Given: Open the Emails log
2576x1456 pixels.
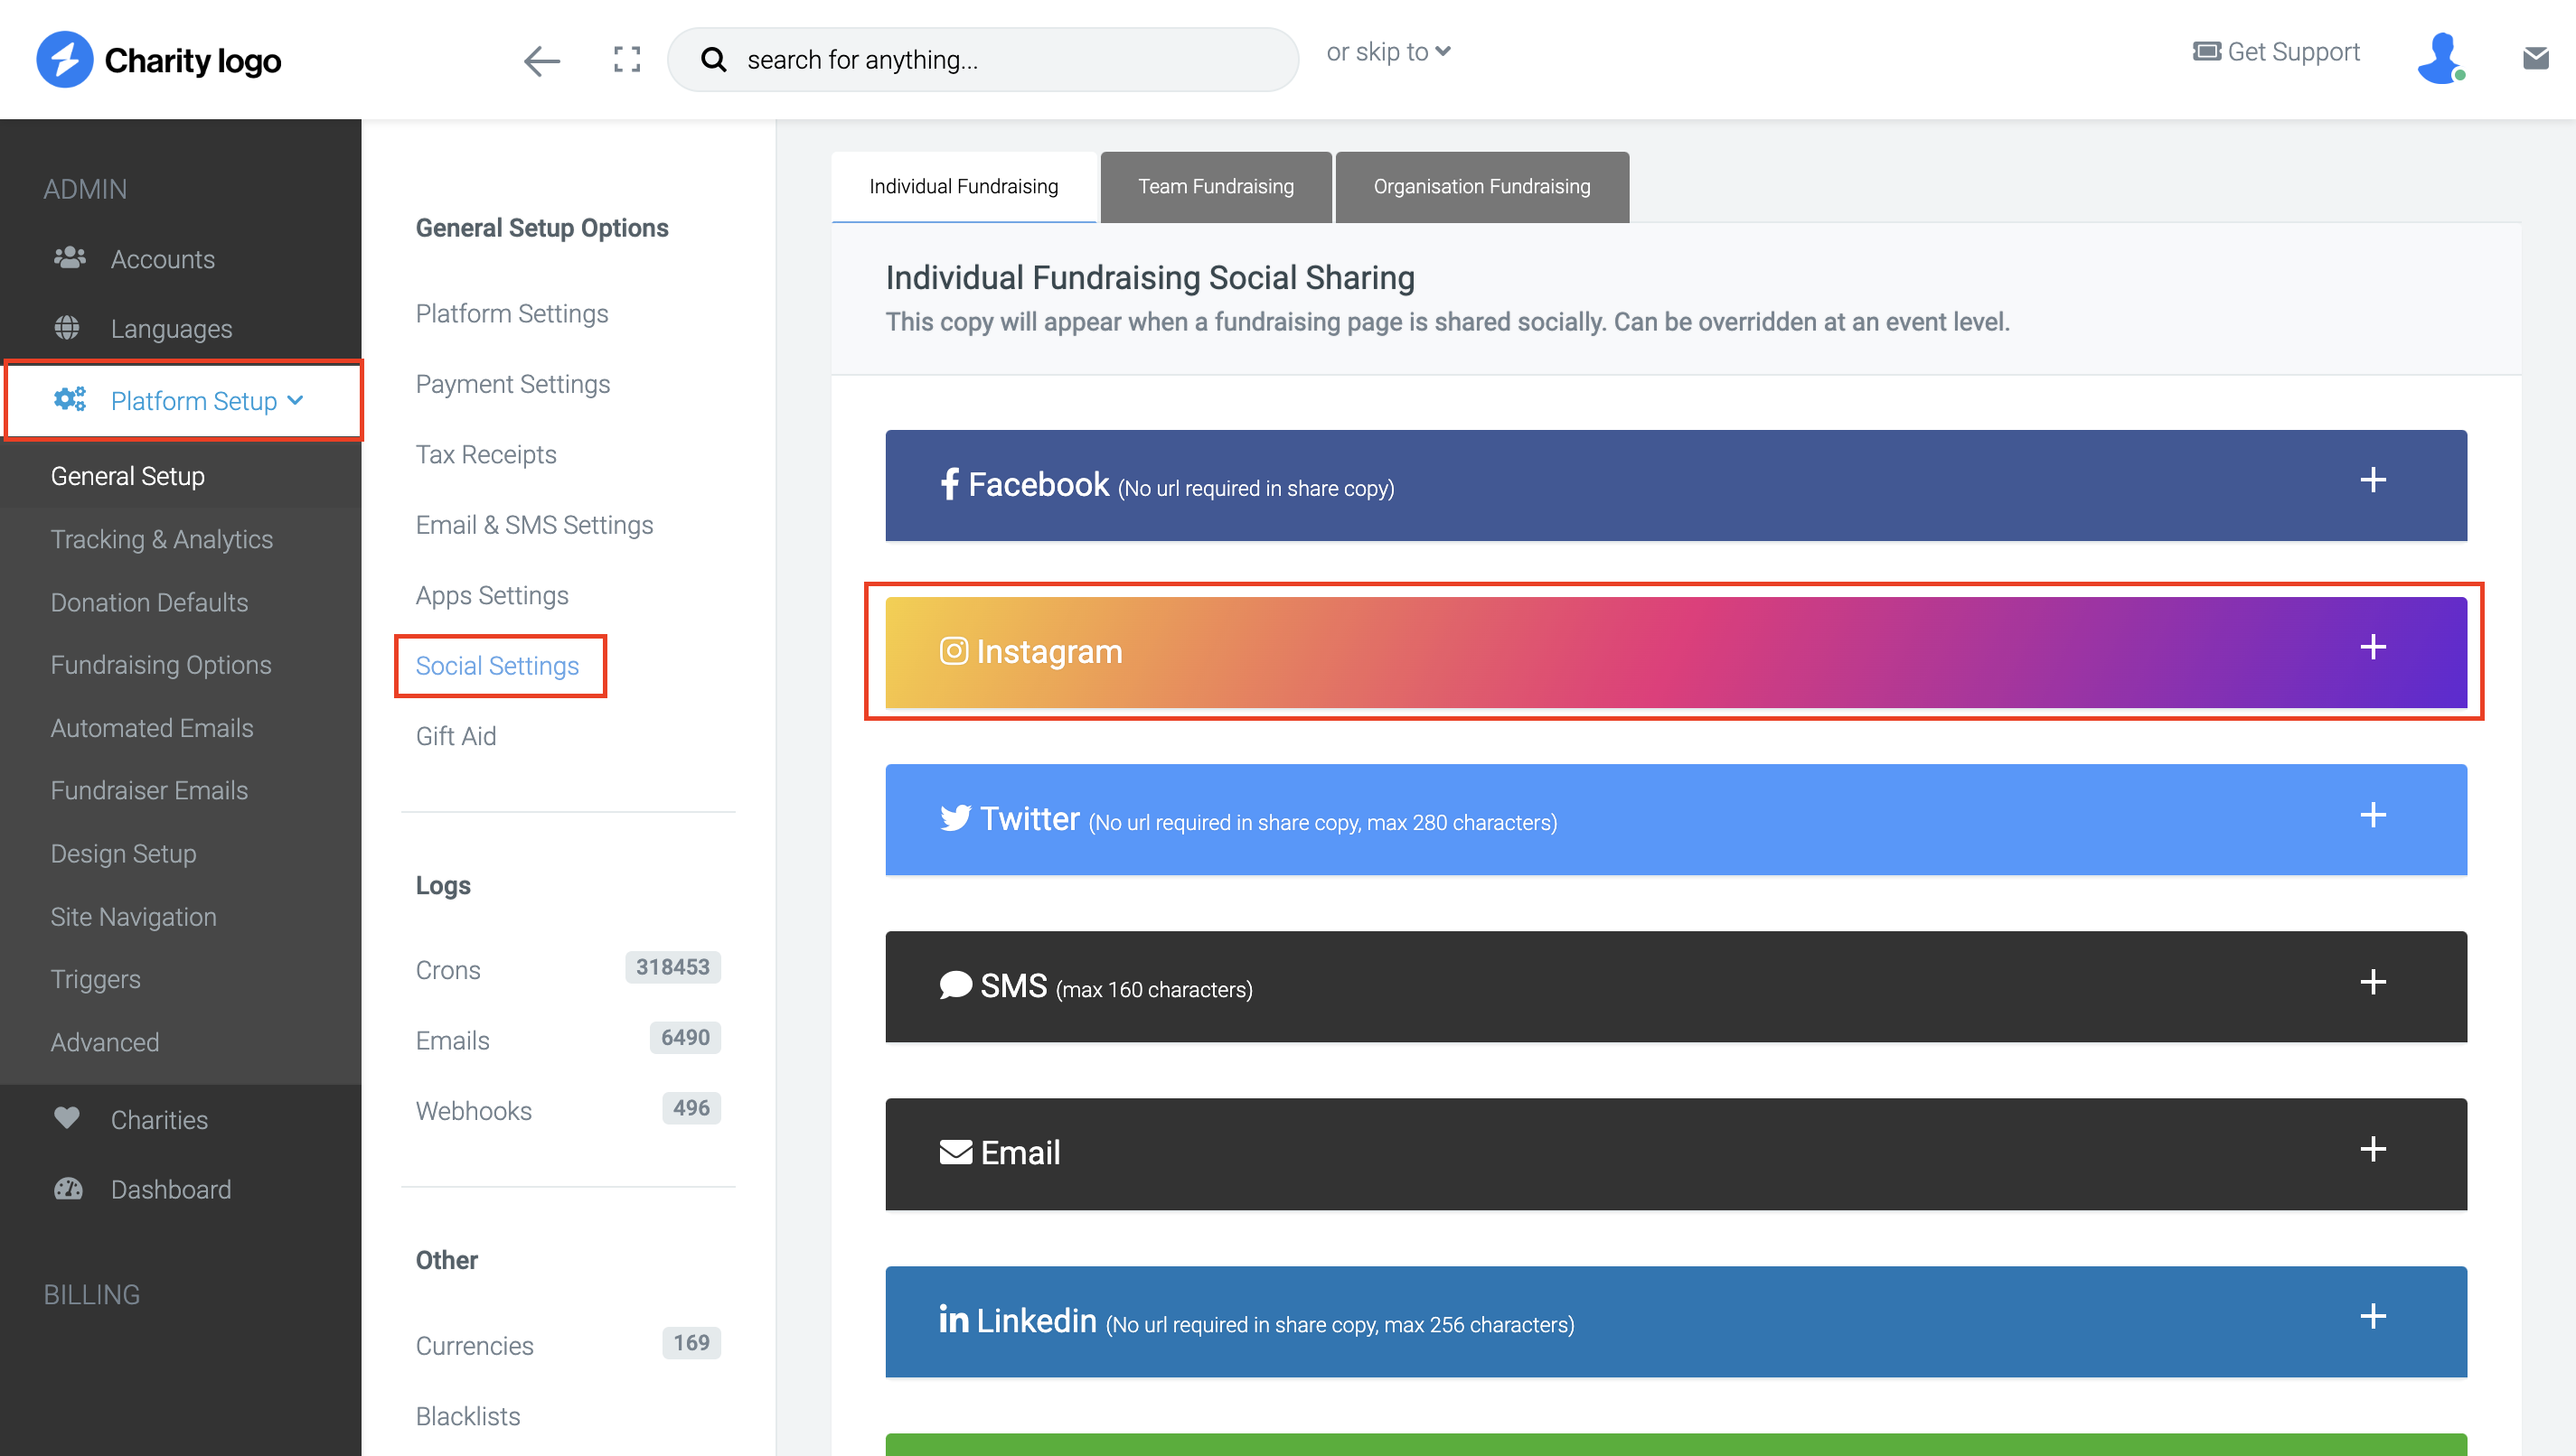Looking at the screenshot, I should 452,1040.
